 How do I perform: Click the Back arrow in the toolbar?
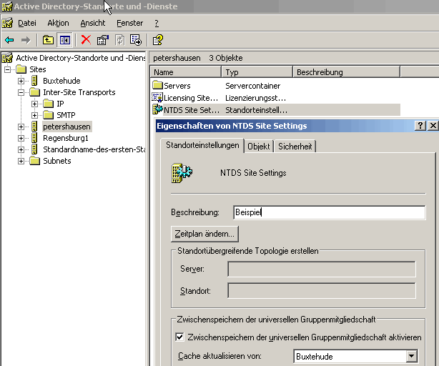[x=9, y=40]
